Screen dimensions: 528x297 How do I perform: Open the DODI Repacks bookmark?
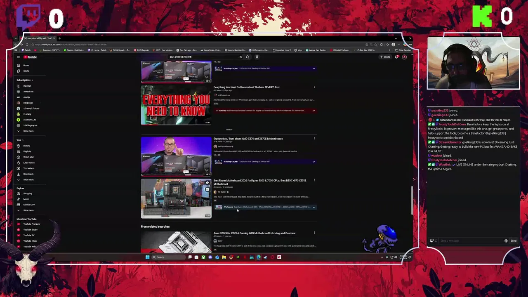(x=141, y=50)
